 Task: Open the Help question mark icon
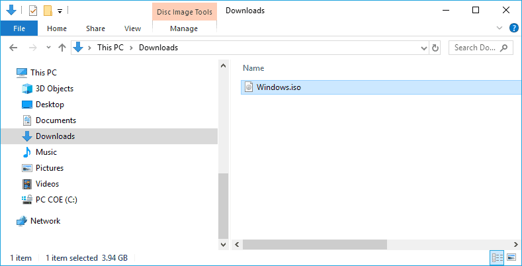point(514,28)
